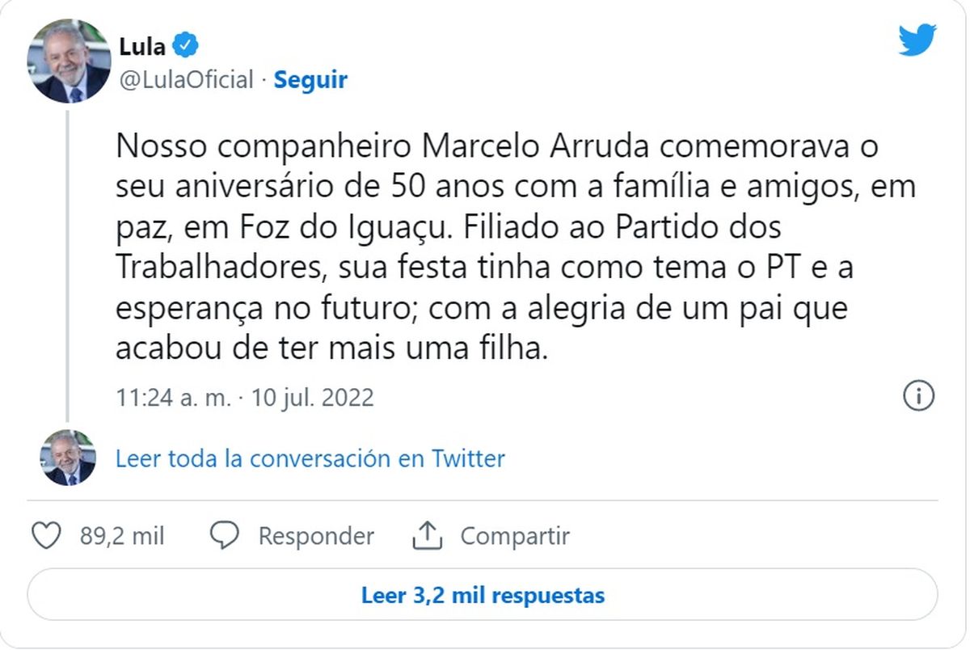Click the Responder label
This screenshot has height=650, width=970.
[316, 536]
